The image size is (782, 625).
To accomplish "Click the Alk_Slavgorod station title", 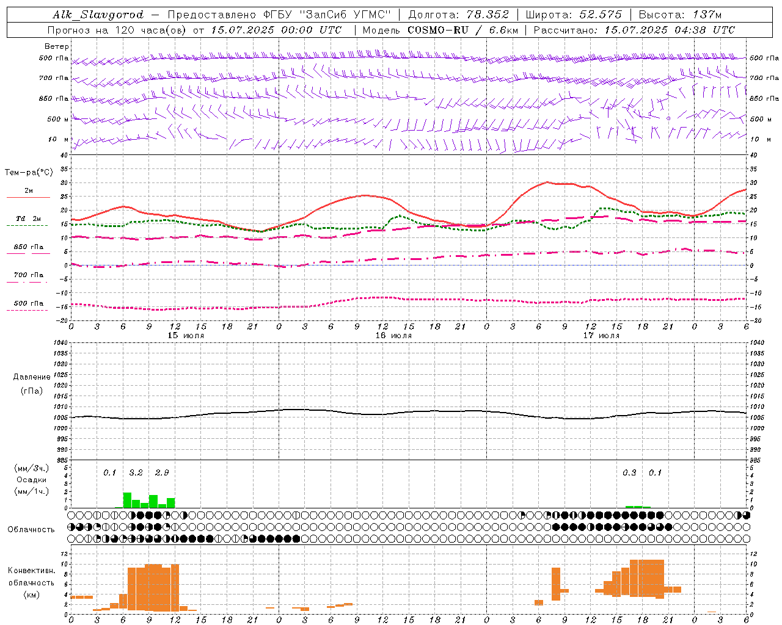I will 98,15.
